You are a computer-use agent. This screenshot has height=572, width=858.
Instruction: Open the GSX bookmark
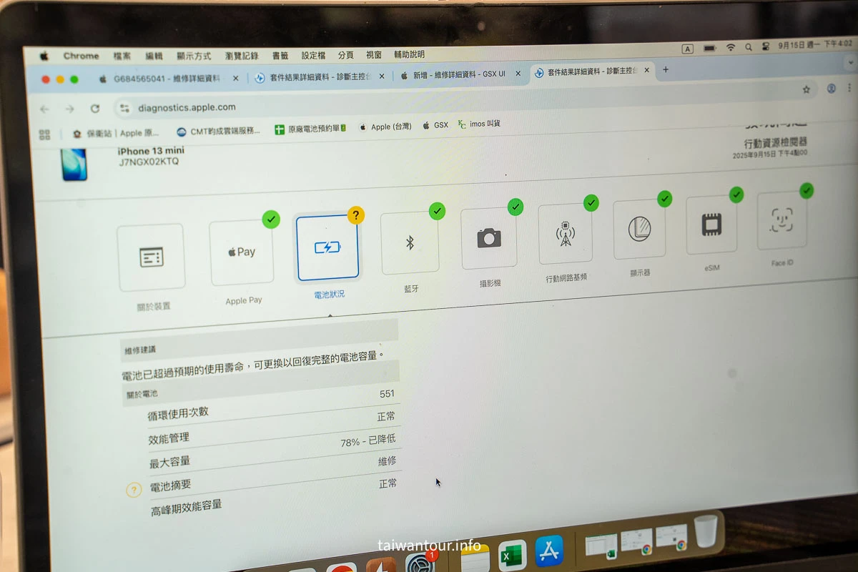435,125
